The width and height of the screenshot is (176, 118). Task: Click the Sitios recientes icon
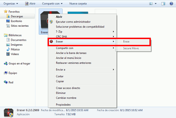click(x=8, y=26)
